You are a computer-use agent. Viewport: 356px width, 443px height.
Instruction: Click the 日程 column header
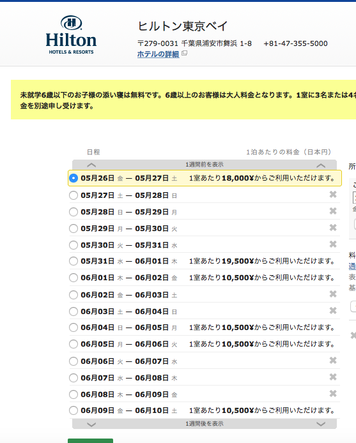coord(93,152)
